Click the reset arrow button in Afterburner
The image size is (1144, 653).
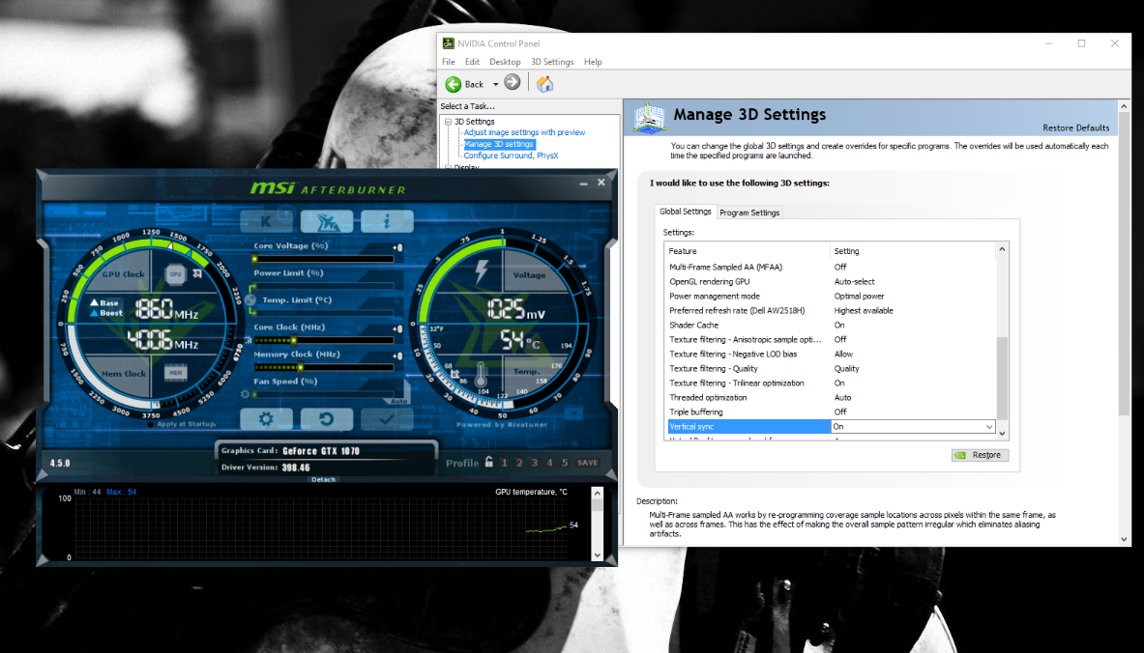[326, 419]
